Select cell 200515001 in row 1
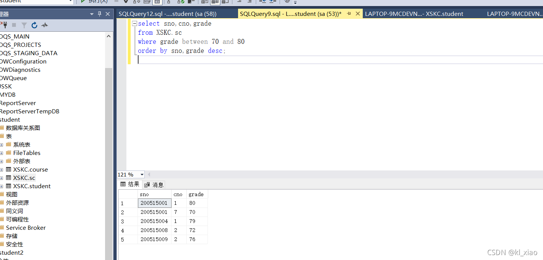 pyautogui.click(x=155, y=203)
